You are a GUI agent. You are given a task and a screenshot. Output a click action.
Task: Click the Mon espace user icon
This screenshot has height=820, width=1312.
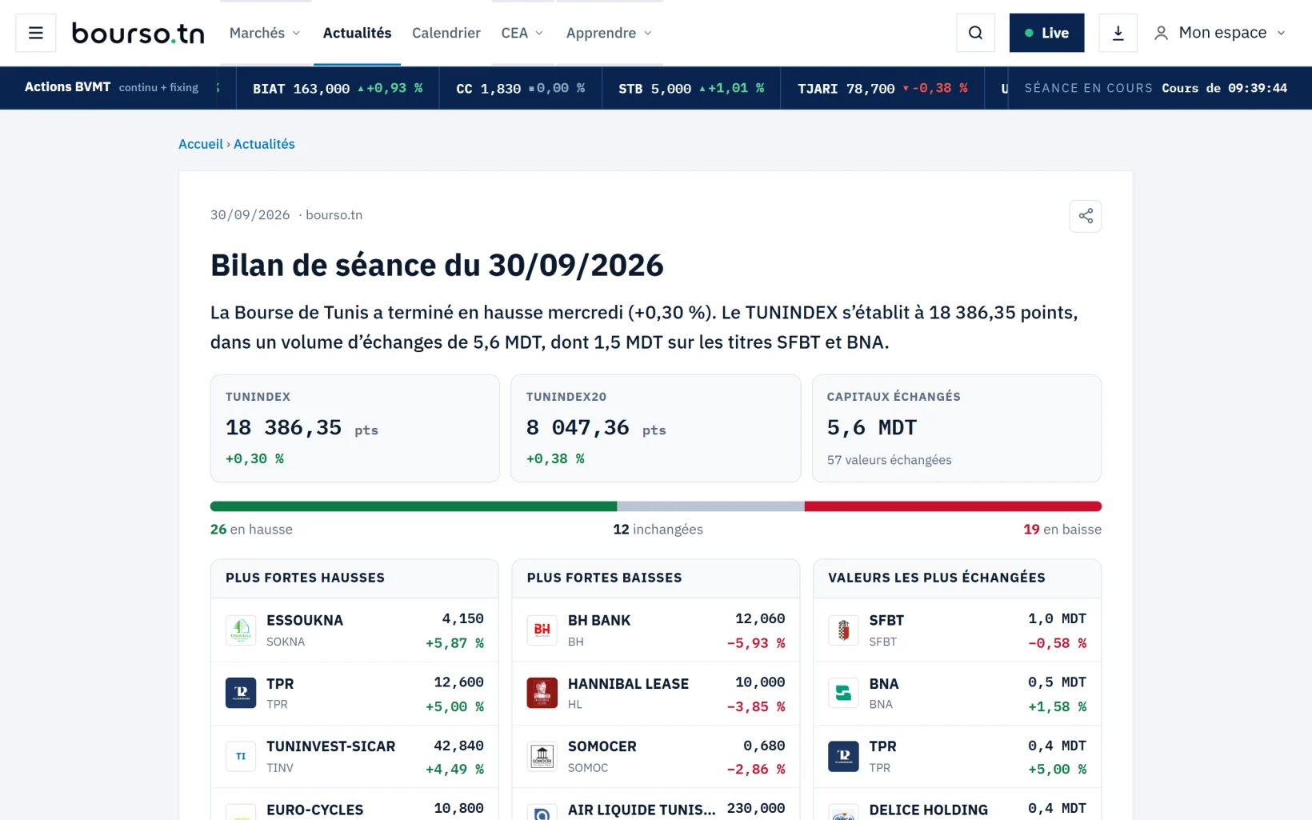(x=1161, y=33)
